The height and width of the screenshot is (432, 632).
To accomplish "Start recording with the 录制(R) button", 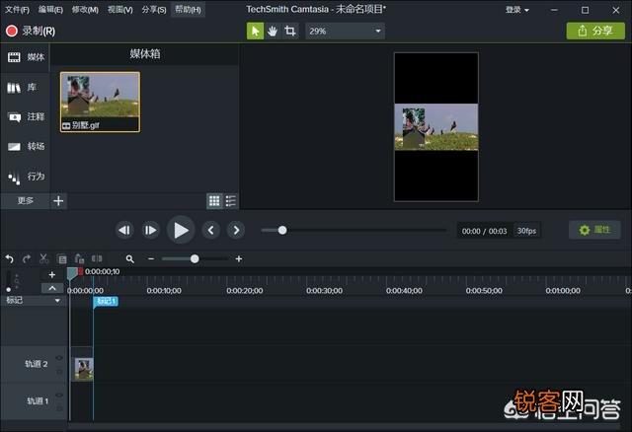I will click(x=31, y=31).
